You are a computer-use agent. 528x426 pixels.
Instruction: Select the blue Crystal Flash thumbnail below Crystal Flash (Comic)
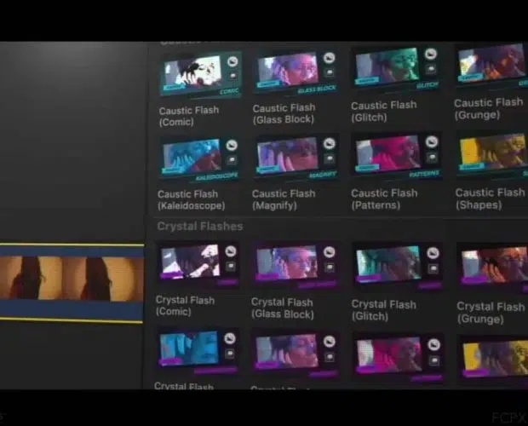(198, 352)
